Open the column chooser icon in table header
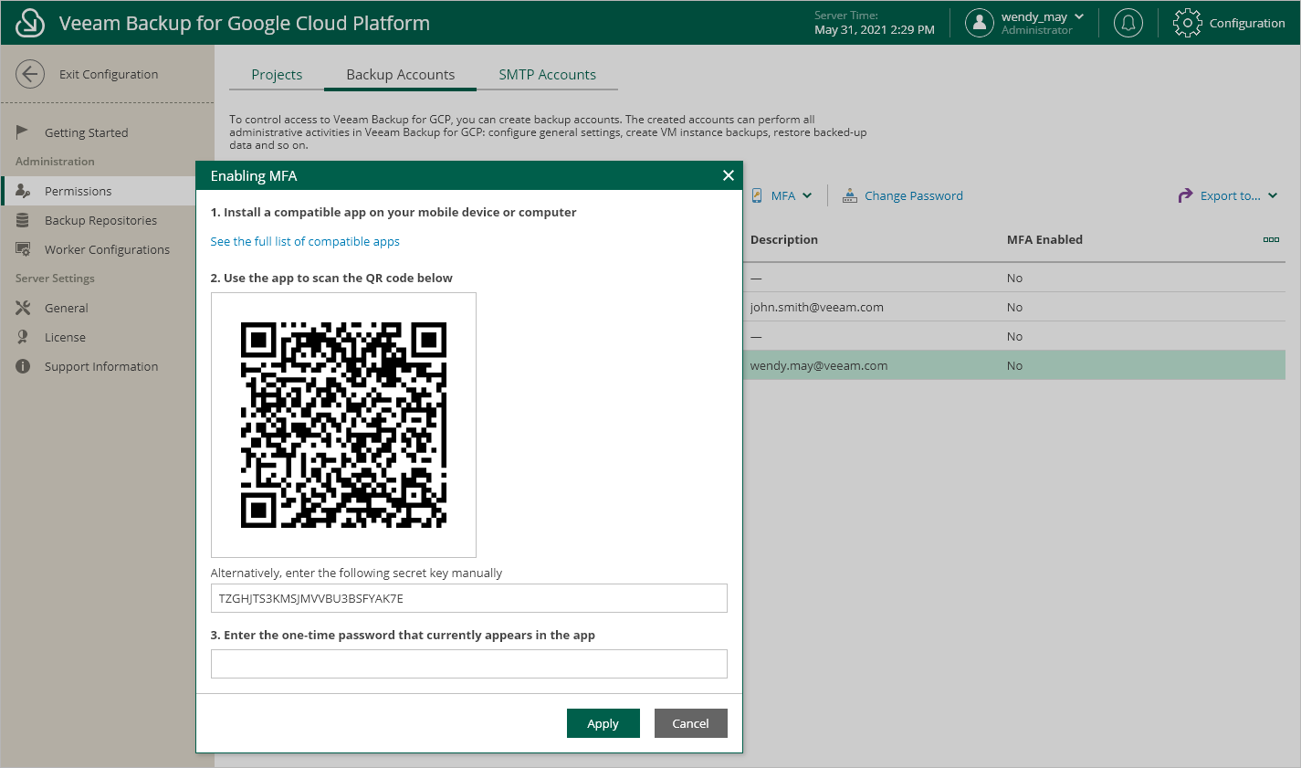 click(1271, 239)
